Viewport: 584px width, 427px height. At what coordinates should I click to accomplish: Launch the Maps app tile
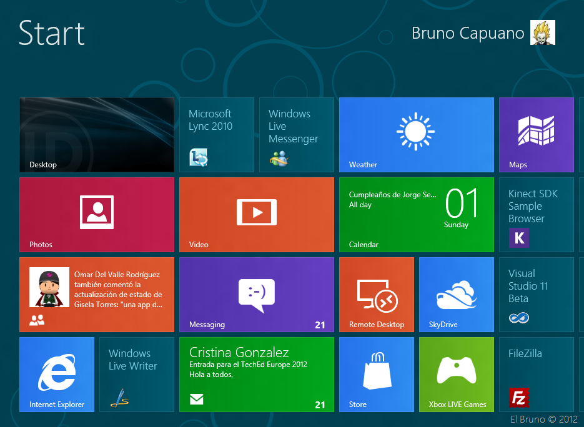[536, 134]
